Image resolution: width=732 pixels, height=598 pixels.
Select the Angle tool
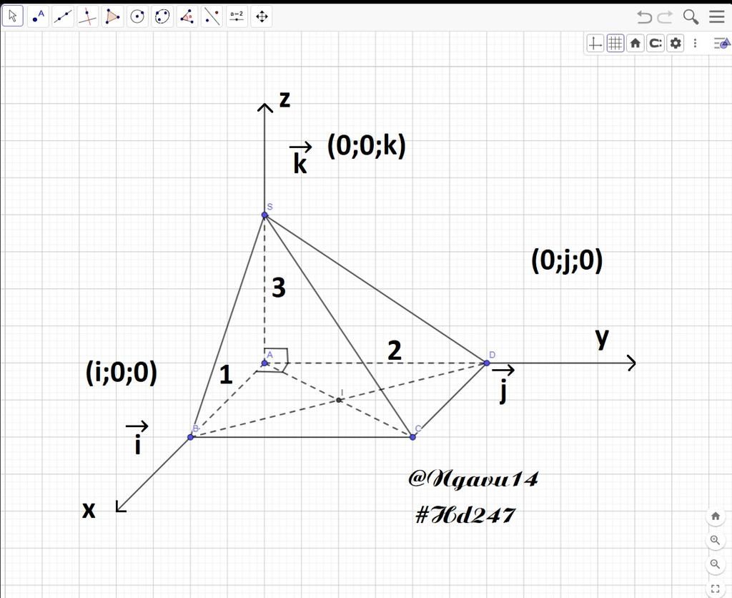[187, 17]
